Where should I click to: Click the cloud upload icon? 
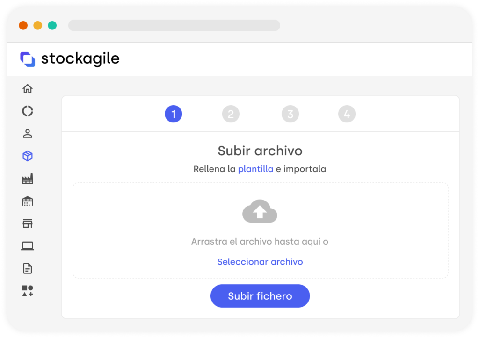(x=260, y=211)
